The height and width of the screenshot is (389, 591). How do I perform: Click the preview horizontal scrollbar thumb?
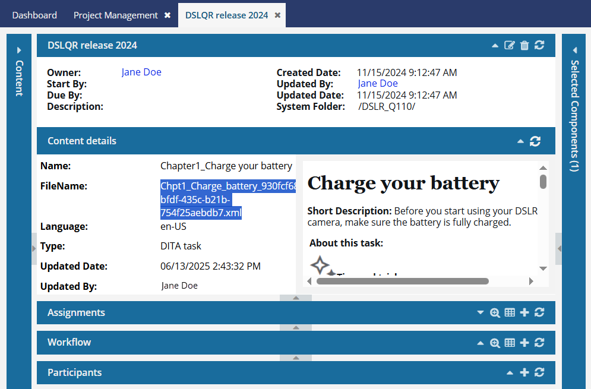[403, 281]
